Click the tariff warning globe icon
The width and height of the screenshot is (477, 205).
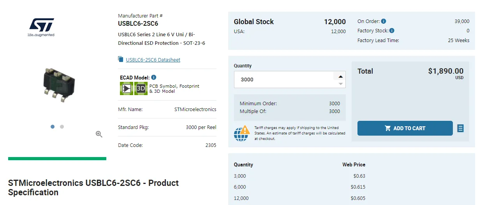point(242,133)
